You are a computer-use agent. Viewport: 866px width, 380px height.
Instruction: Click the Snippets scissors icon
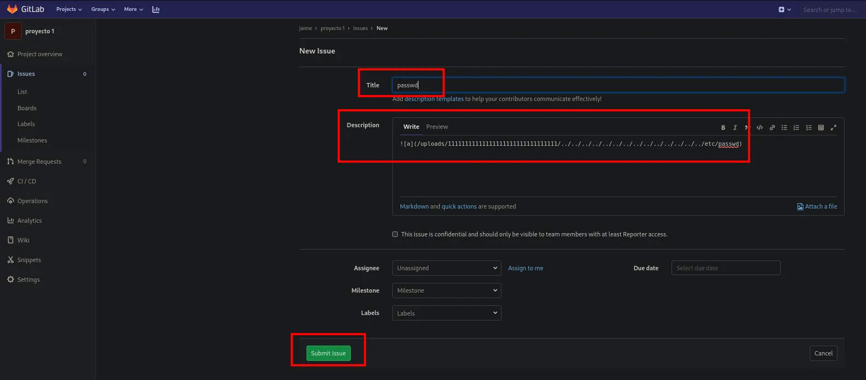pyautogui.click(x=10, y=260)
